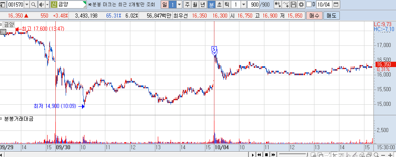This screenshot has width=396, height=157.
Task: Open the minute interval dropdown arrow
Action: coord(244,4)
